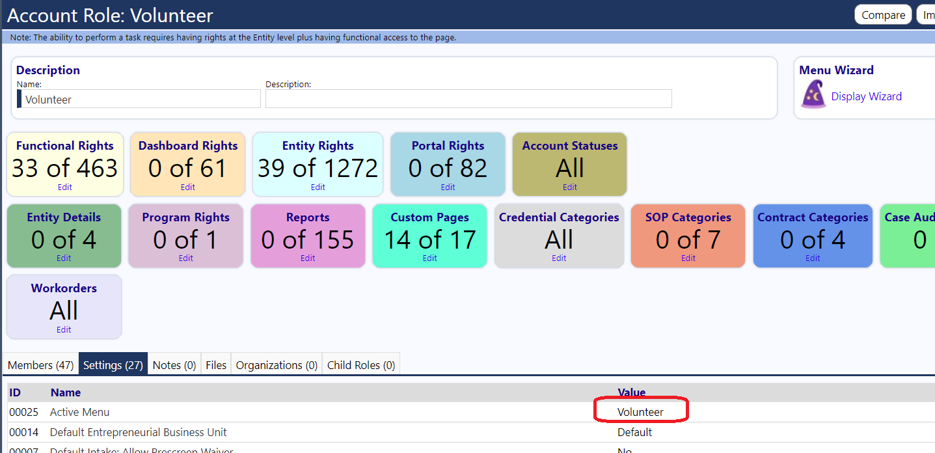Edit Portal Rights card

(448, 187)
